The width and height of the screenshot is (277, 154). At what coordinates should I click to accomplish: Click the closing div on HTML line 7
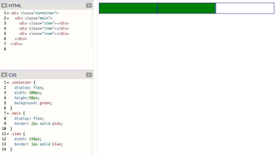[16, 44]
